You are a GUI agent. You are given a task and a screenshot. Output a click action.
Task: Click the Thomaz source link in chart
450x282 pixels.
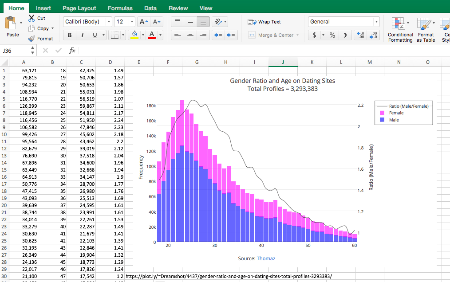point(267,258)
